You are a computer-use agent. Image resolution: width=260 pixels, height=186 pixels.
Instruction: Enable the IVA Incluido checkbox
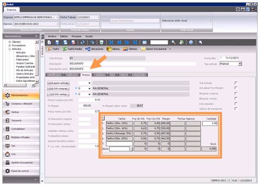pos(236,83)
